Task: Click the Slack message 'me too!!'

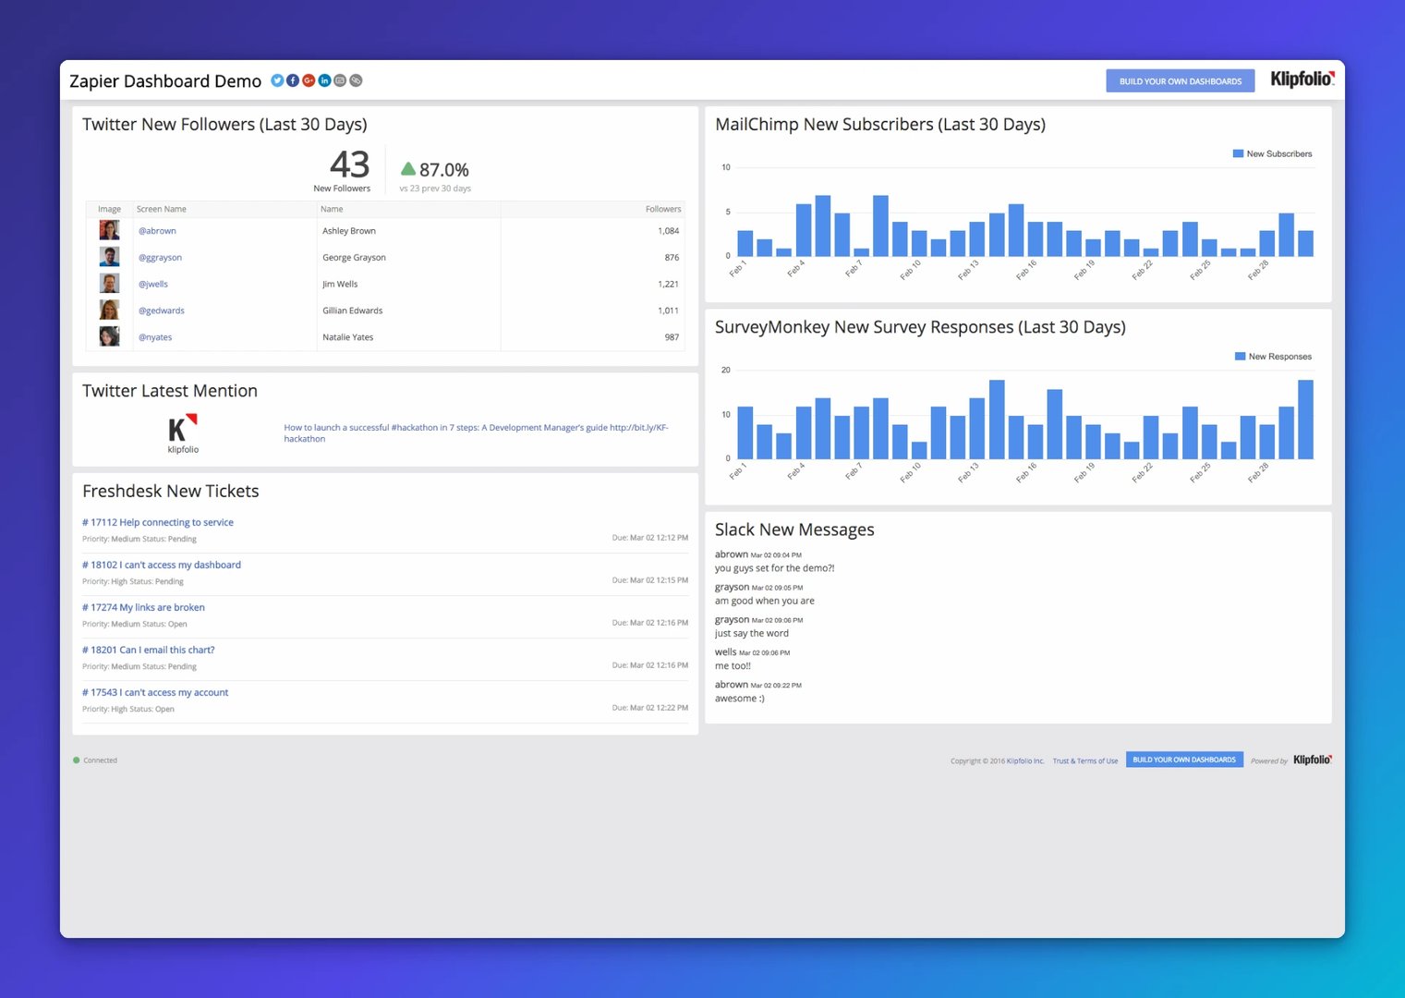Action: click(733, 666)
